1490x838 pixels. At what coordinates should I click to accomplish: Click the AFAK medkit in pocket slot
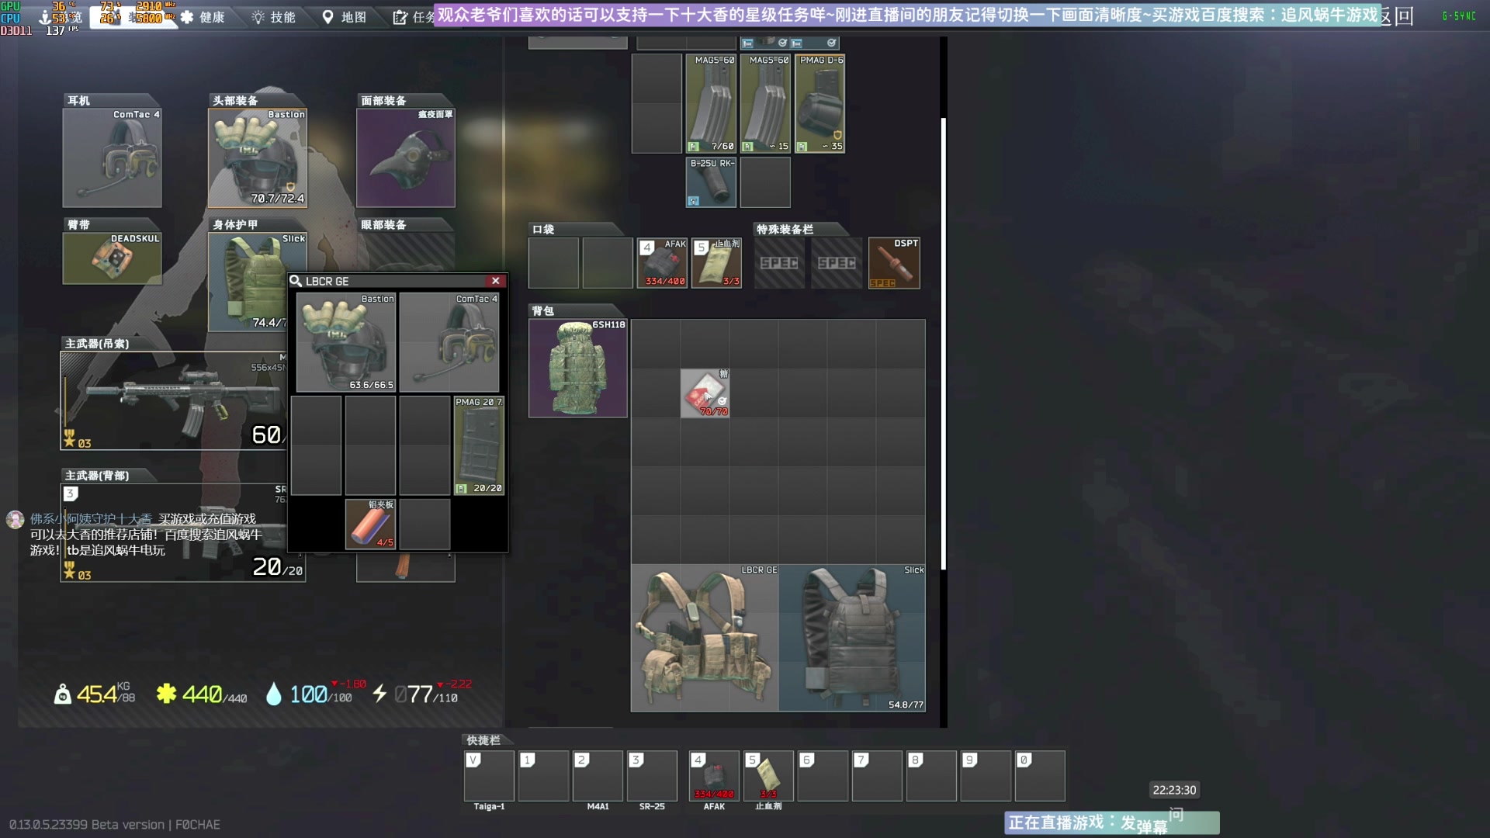(662, 263)
